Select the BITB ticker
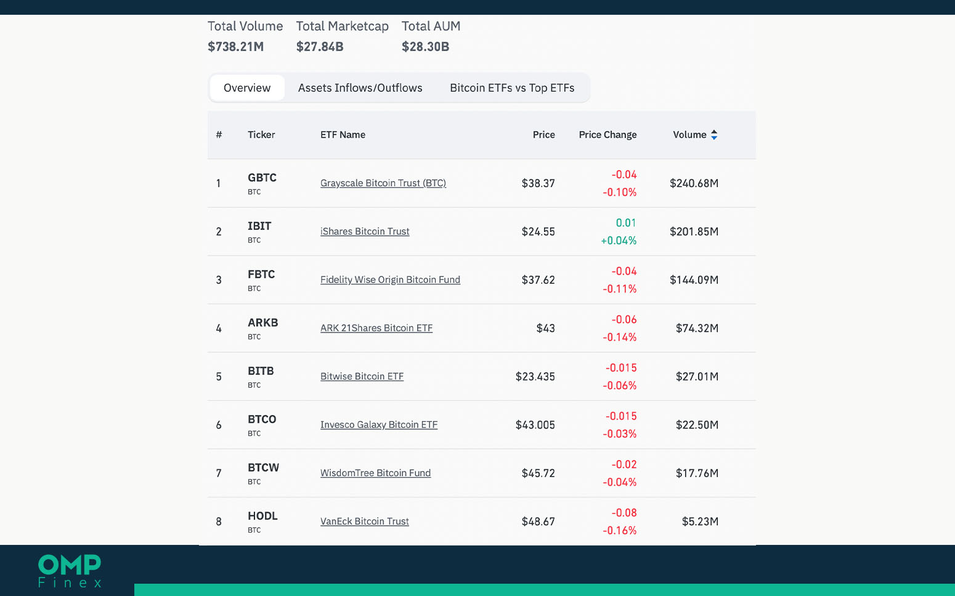 click(261, 371)
